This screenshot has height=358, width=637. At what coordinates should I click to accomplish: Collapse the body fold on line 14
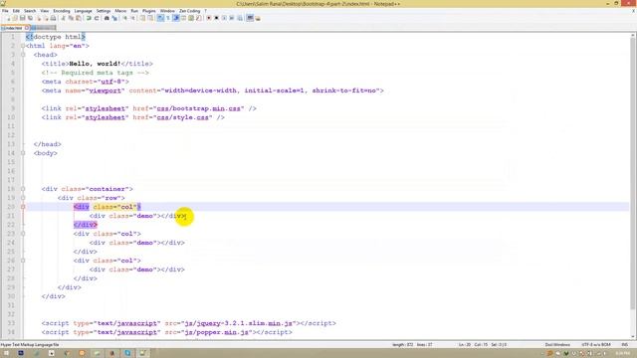pos(23,153)
